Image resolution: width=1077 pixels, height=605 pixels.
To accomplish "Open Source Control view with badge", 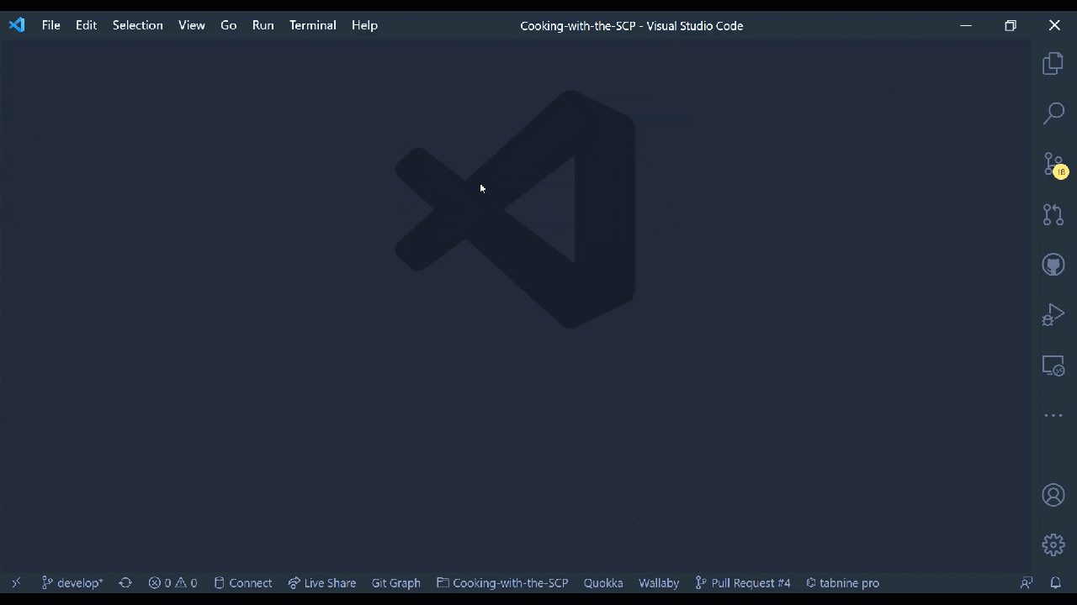I will (x=1054, y=165).
